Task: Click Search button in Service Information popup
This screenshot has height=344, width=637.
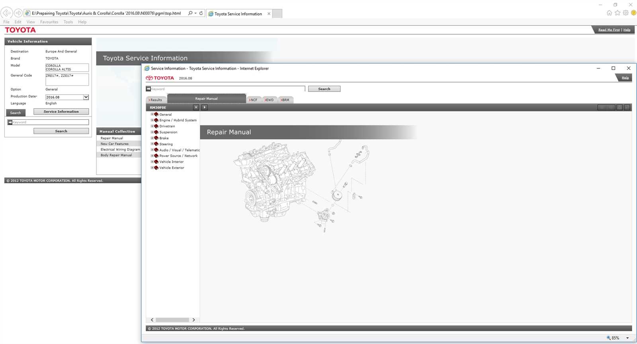Action: click(x=324, y=89)
